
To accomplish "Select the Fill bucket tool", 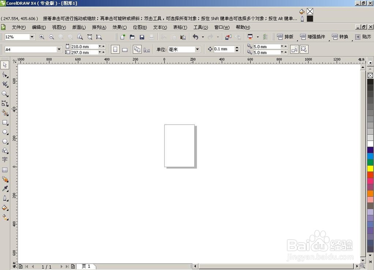I will (x=5, y=208).
